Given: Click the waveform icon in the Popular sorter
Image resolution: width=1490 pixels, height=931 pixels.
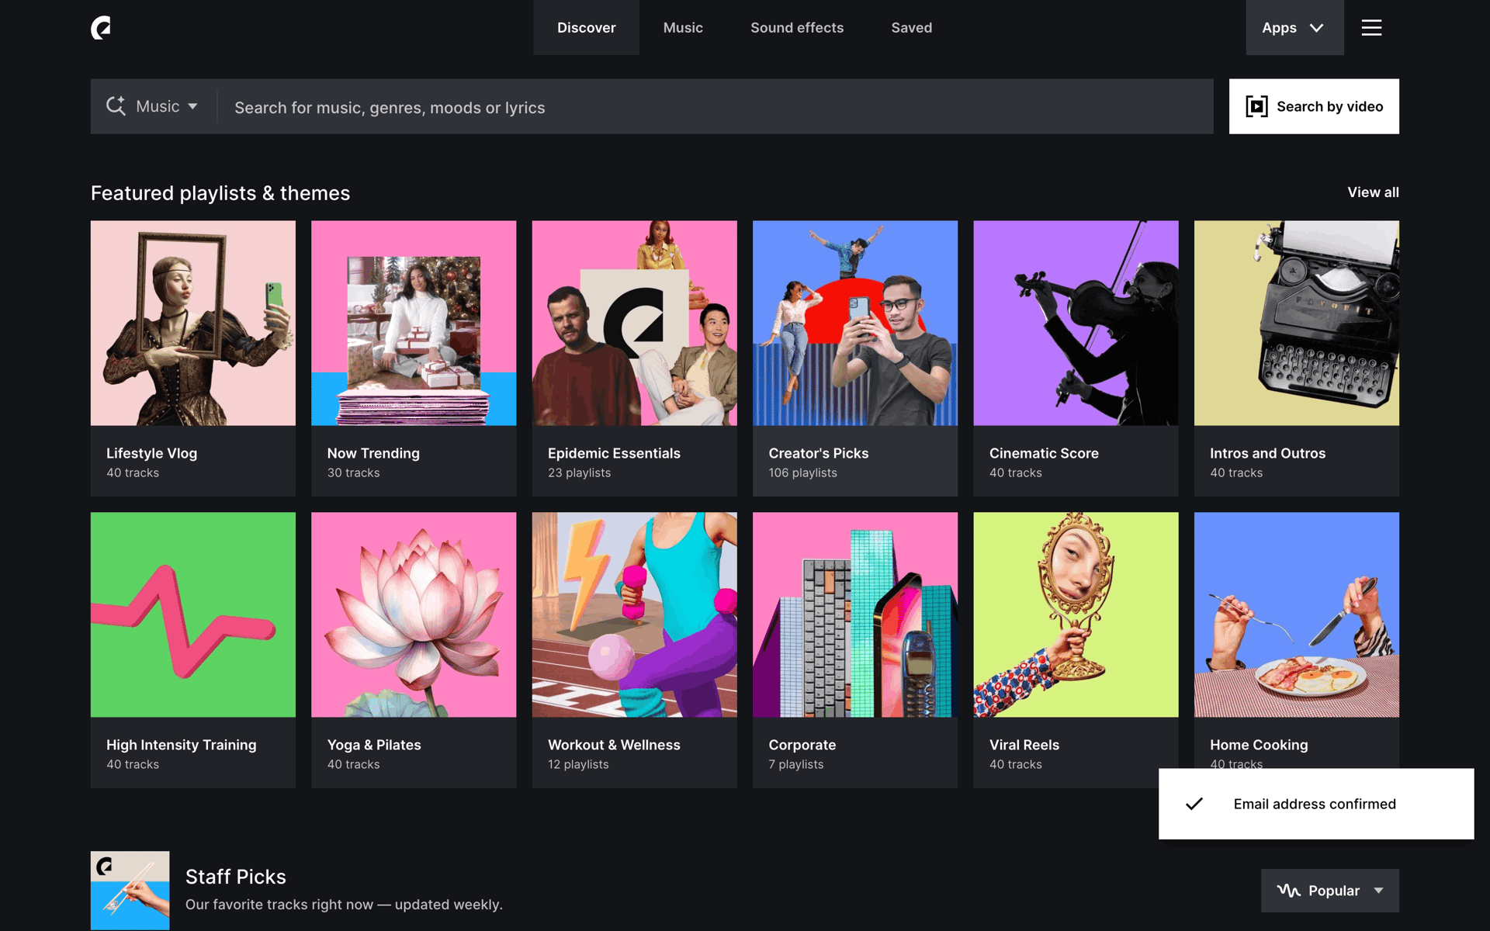Looking at the screenshot, I should click(1289, 891).
